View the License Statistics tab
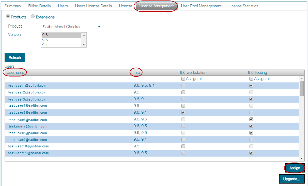308x186 pixels. 243,6
